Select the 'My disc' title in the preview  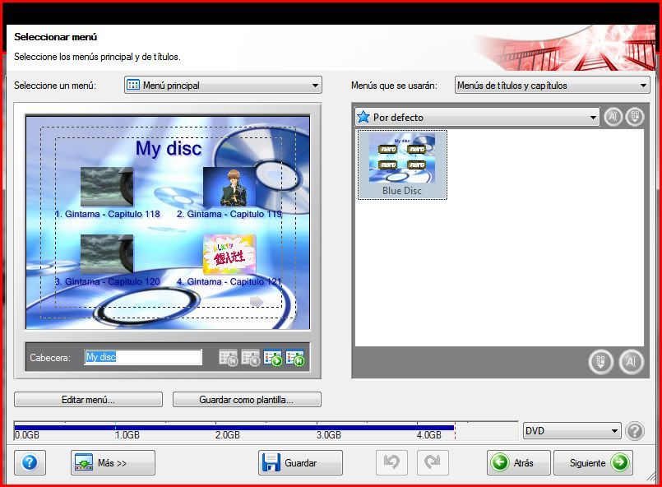tap(169, 149)
